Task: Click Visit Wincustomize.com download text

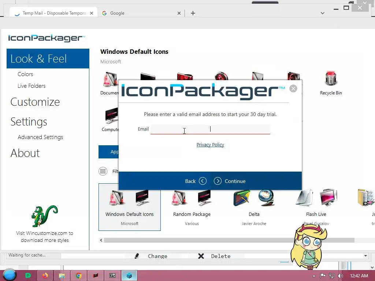Action: pyautogui.click(x=45, y=237)
